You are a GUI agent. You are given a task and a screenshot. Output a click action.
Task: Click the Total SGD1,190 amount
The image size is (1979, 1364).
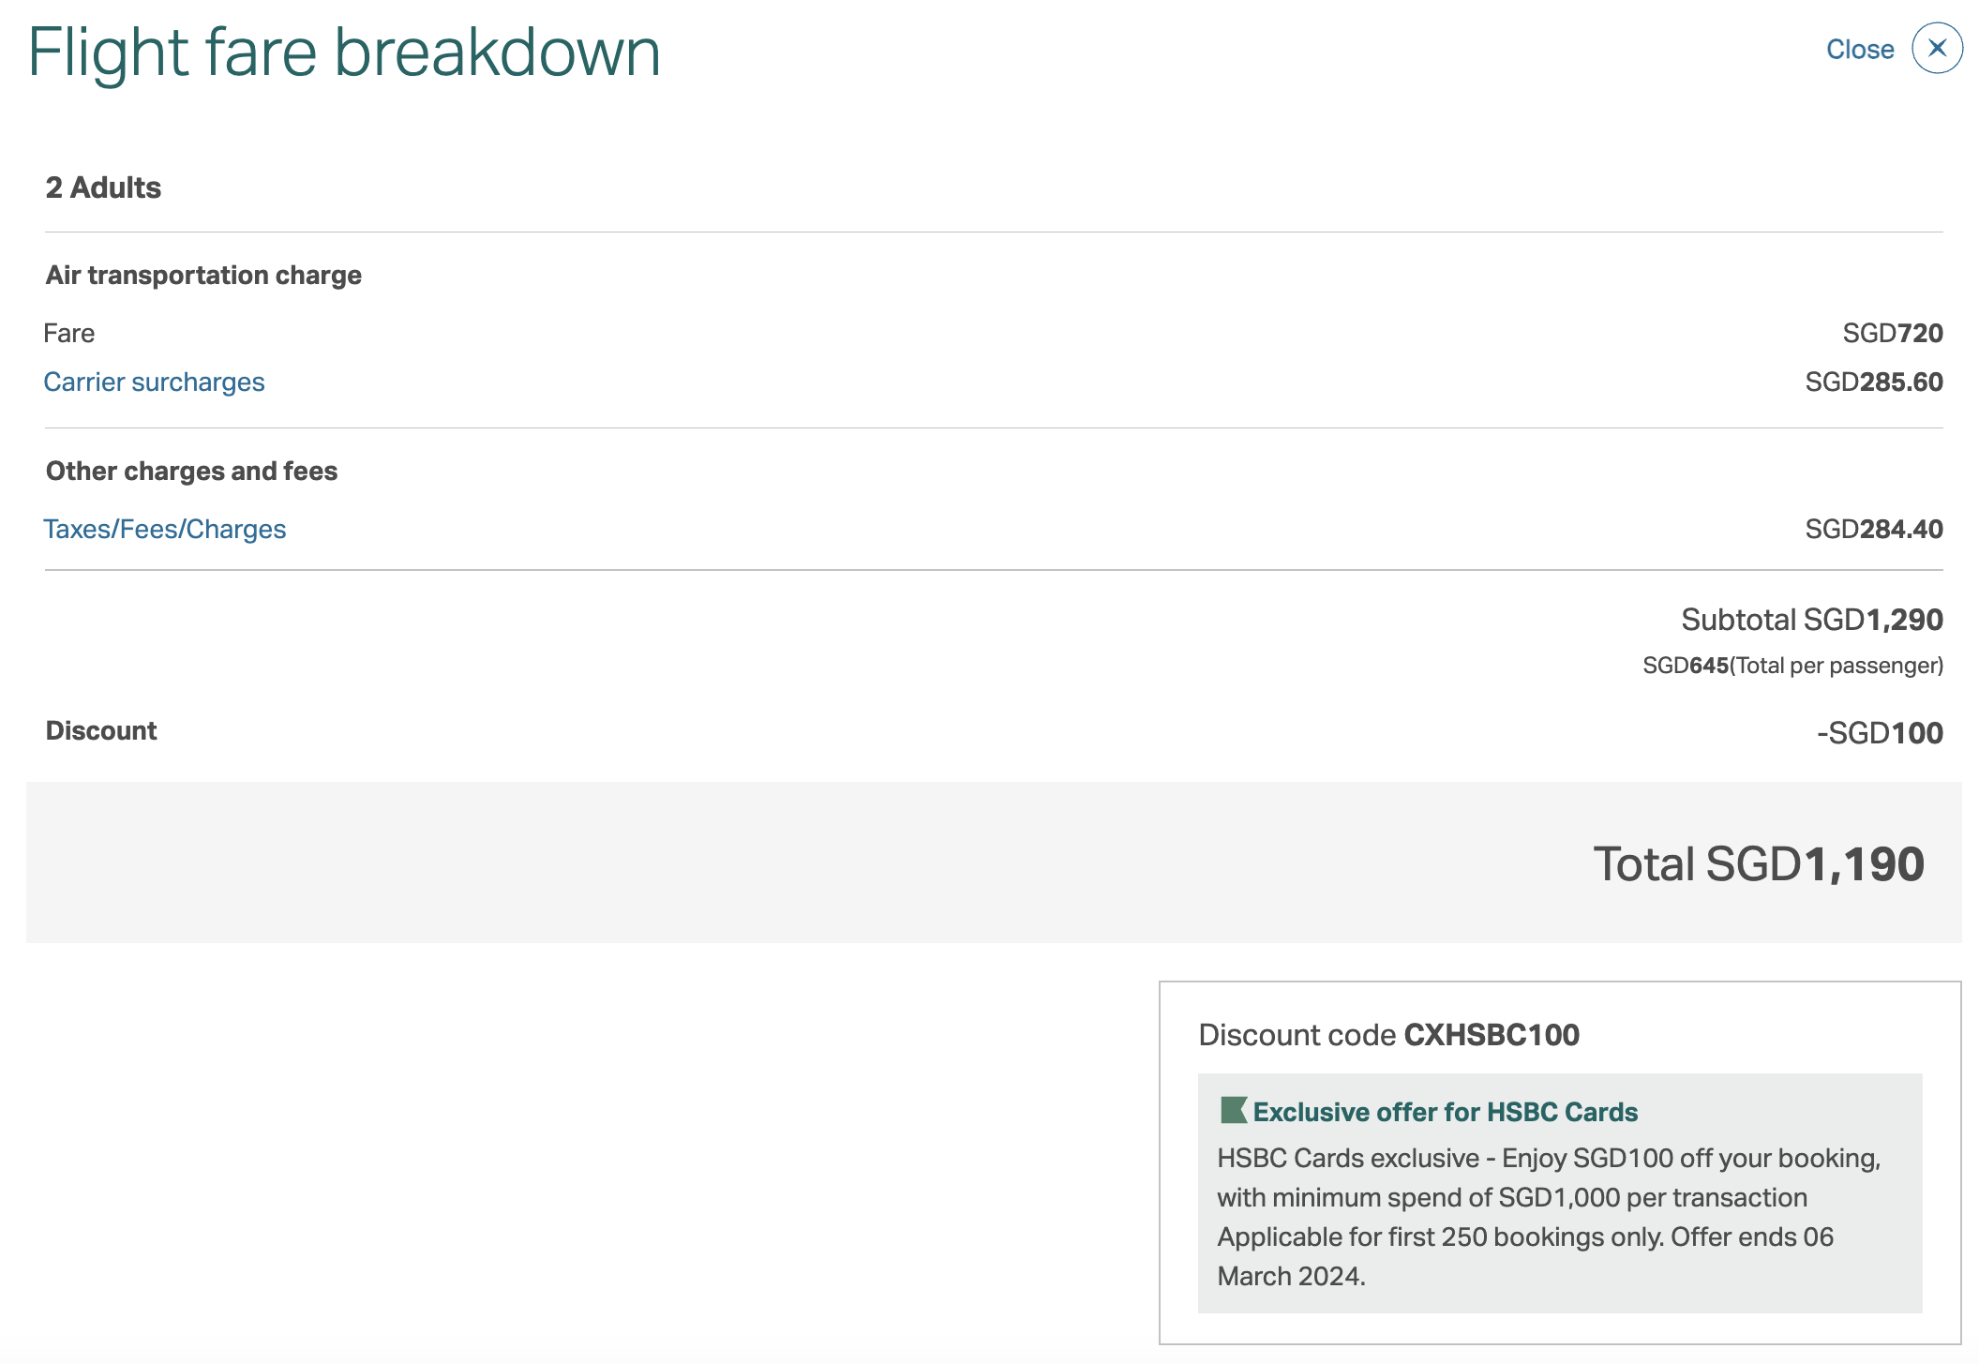pyautogui.click(x=1758, y=863)
